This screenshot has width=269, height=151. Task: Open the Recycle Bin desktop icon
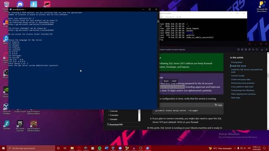tap(6, 5)
